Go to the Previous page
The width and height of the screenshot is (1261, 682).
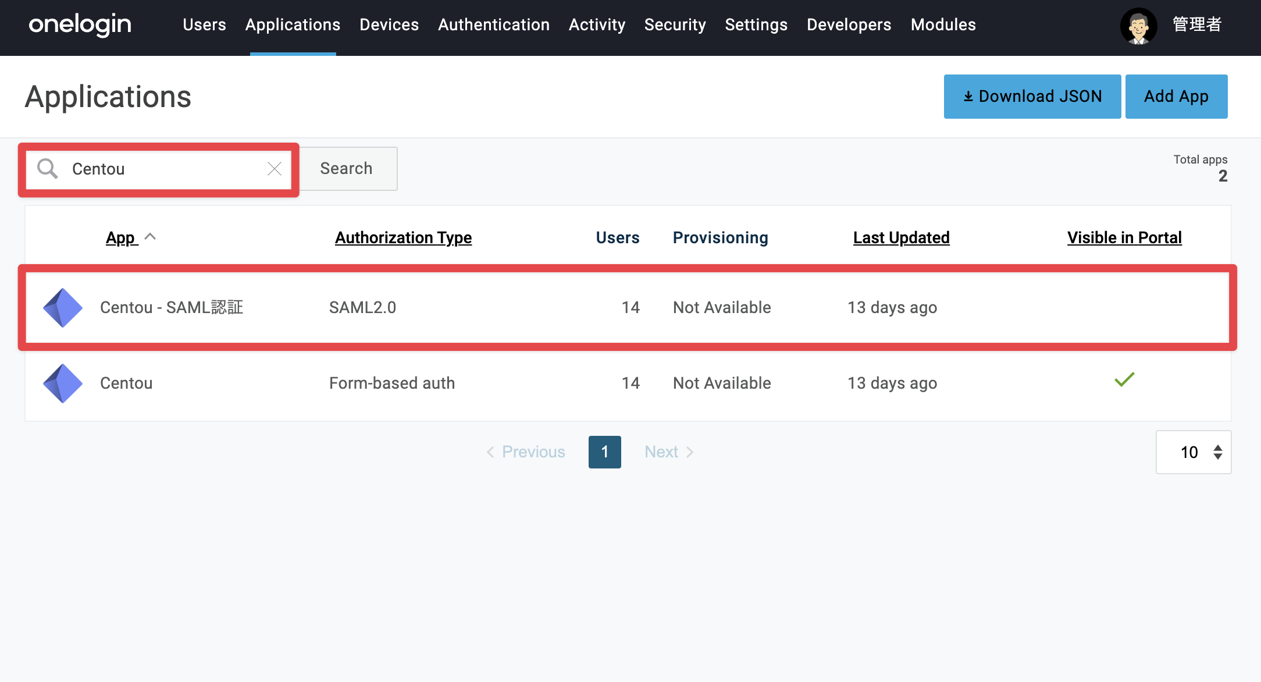526,452
